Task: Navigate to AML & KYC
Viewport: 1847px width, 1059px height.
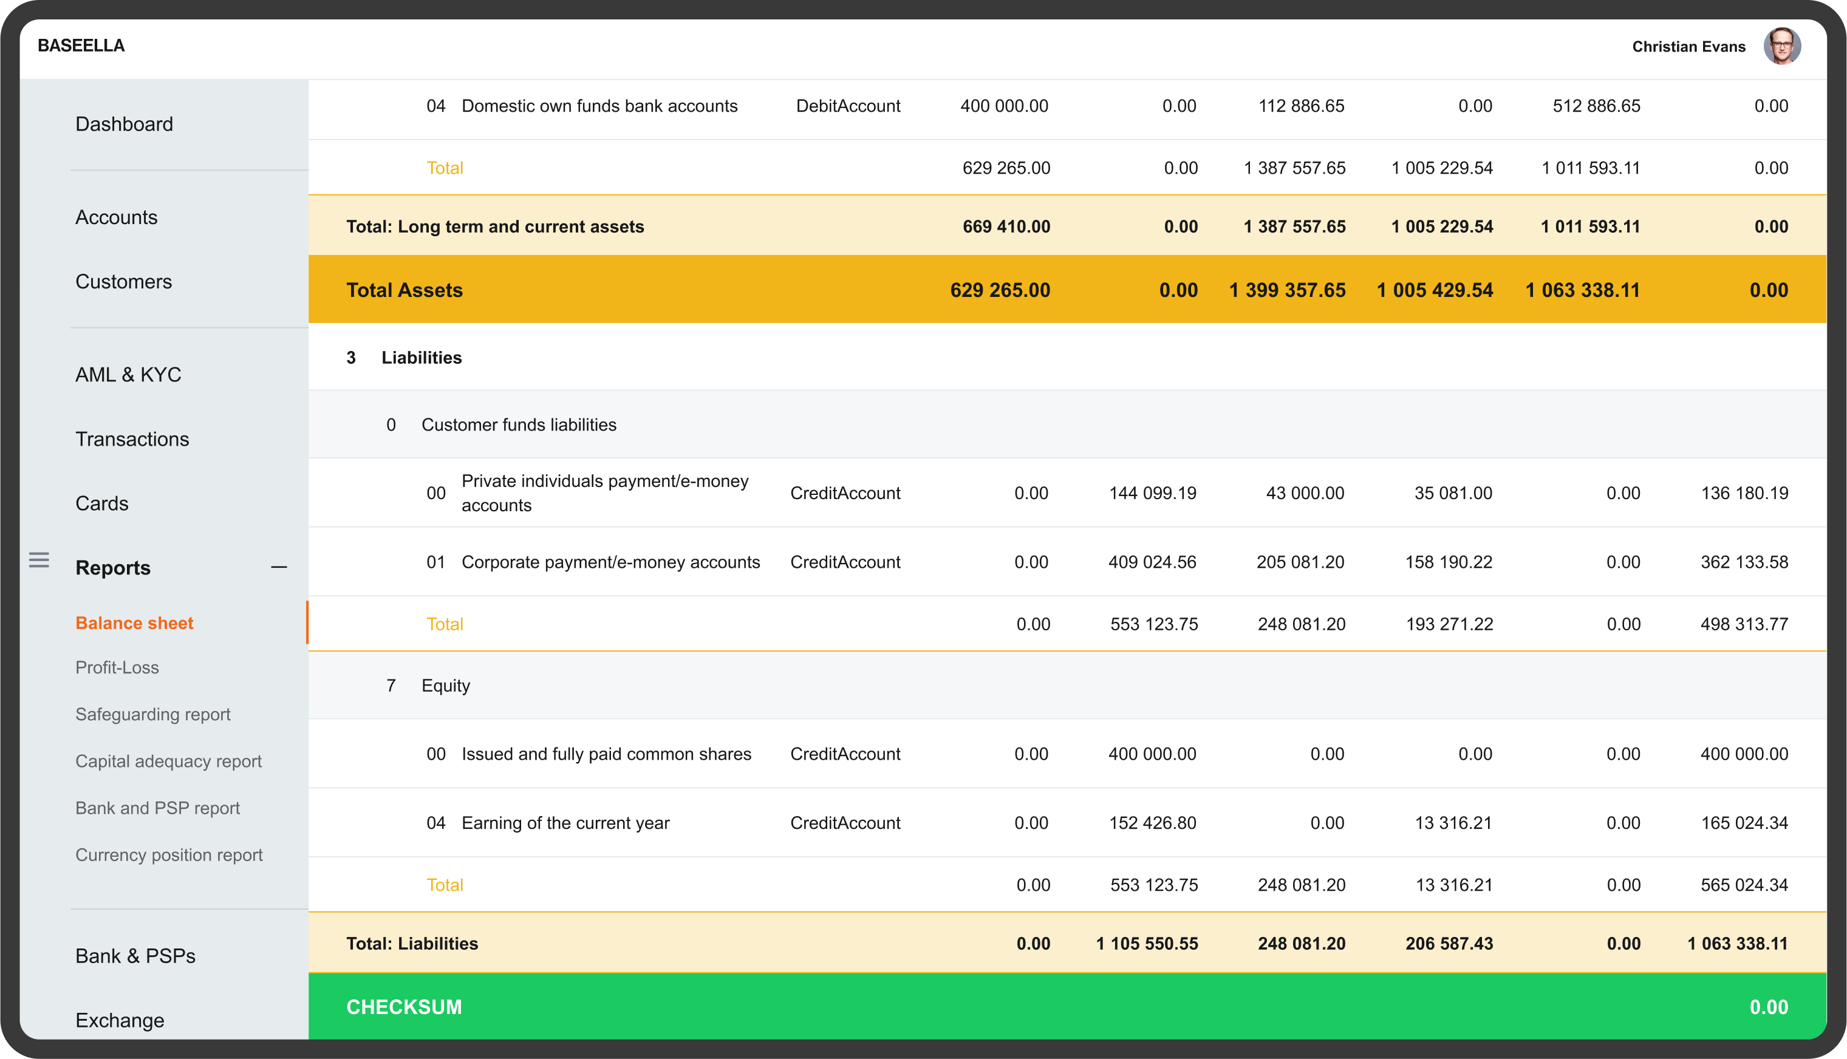Action: point(128,375)
